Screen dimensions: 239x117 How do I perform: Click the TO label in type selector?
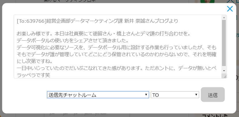pos(155,95)
